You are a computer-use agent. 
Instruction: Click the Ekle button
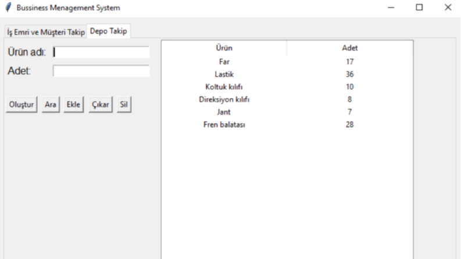[73, 105]
